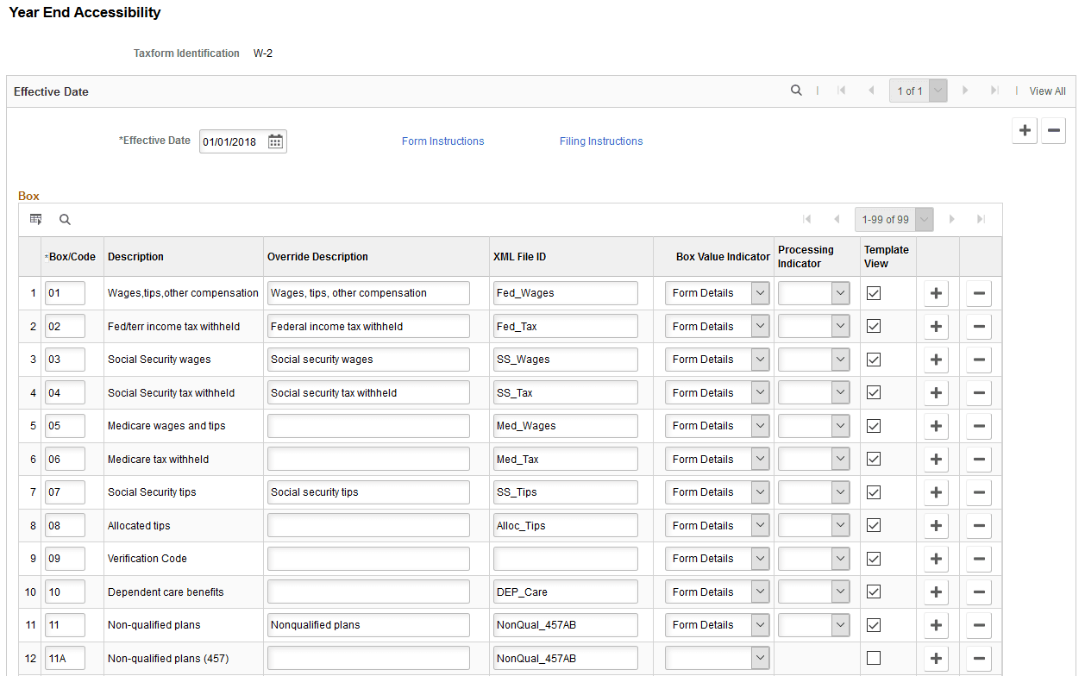
Task: Click View All in Effective Date header
Action: coord(1048,91)
